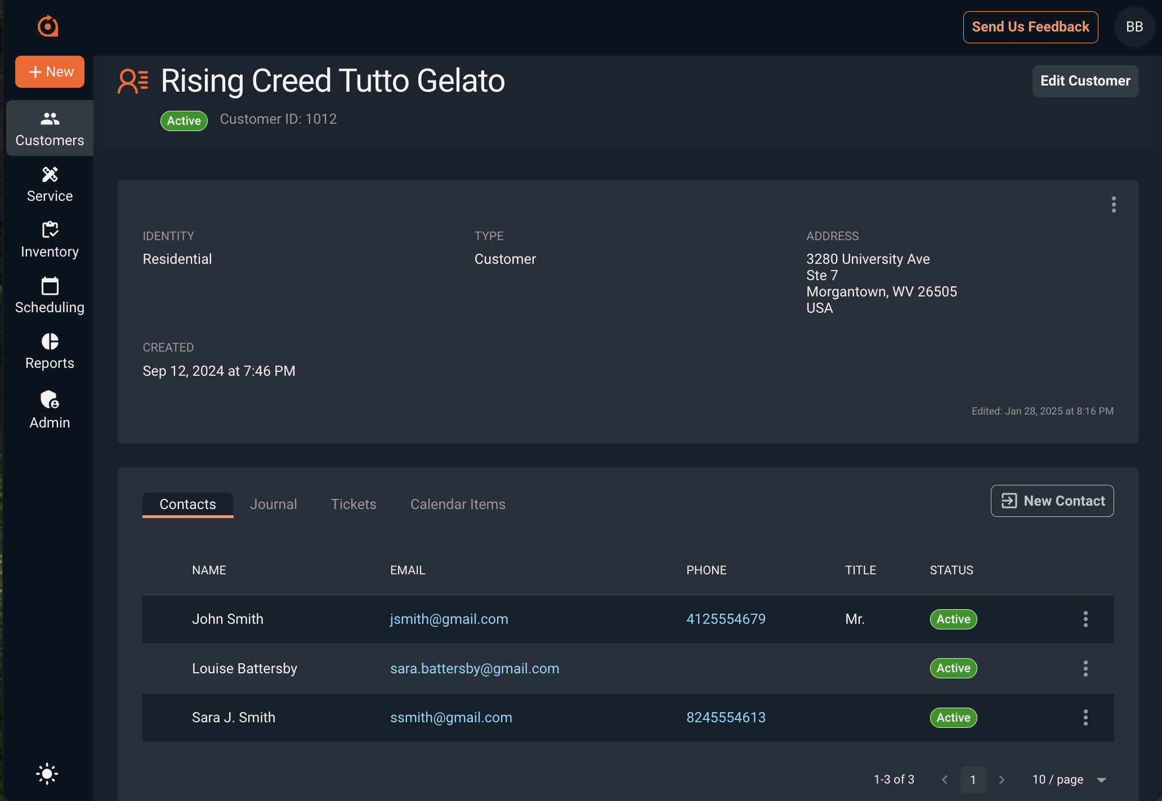The height and width of the screenshot is (801, 1162).
Task: Toggle the light/dark theme sun icon
Action: (x=47, y=774)
